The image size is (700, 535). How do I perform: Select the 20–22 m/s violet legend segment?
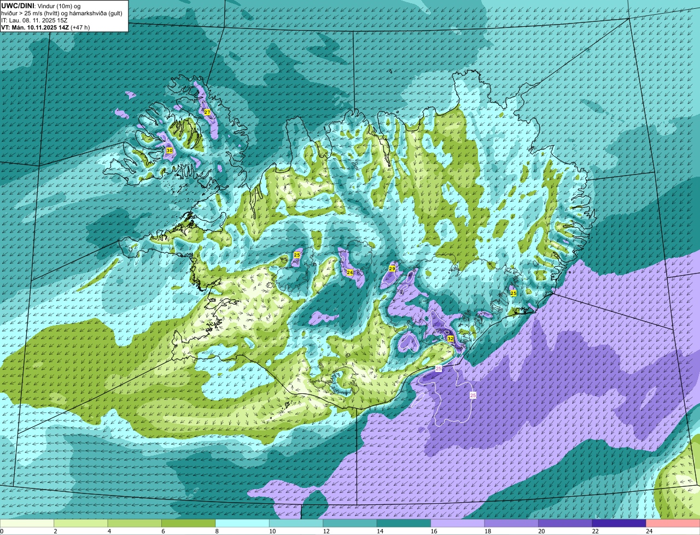(x=565, y=523)
